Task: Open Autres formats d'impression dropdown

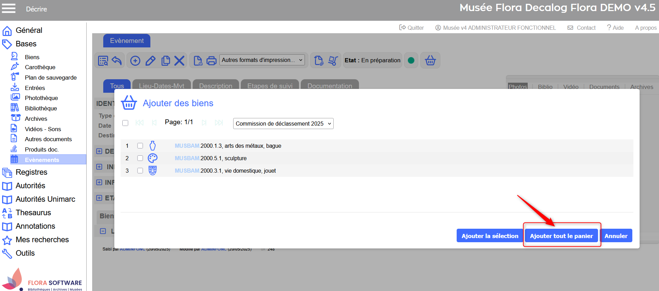Action: (x=262, y=60)
